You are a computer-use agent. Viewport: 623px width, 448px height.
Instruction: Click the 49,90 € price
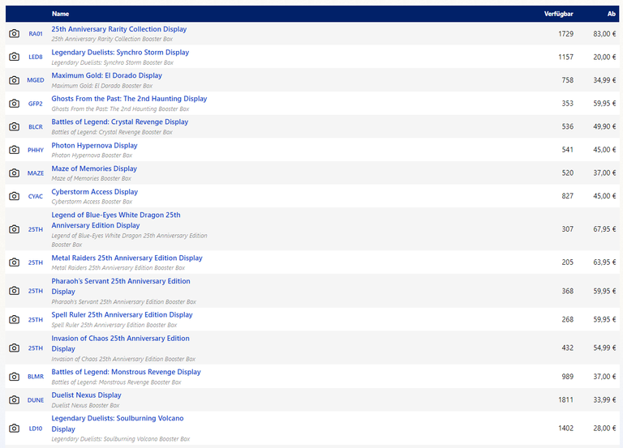tap(604, 126)
